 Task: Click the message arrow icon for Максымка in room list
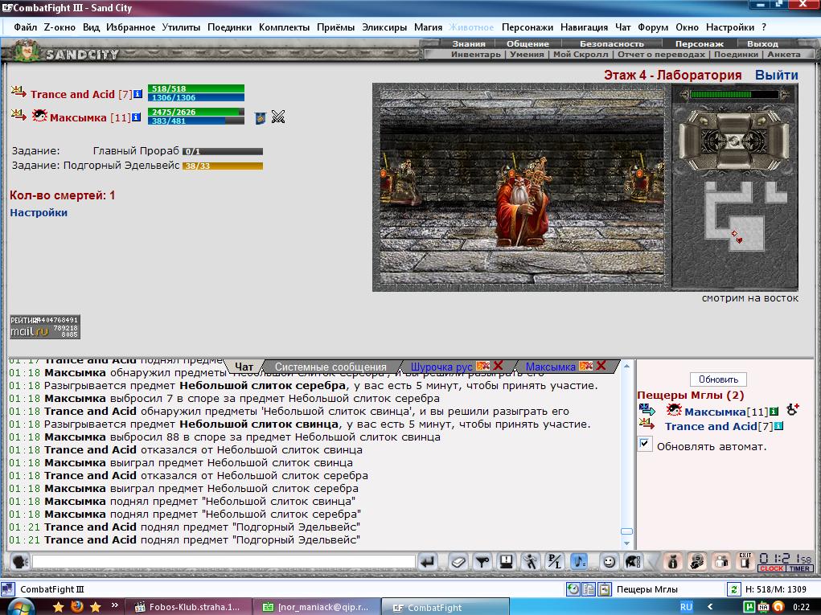(x=647, y=409)
